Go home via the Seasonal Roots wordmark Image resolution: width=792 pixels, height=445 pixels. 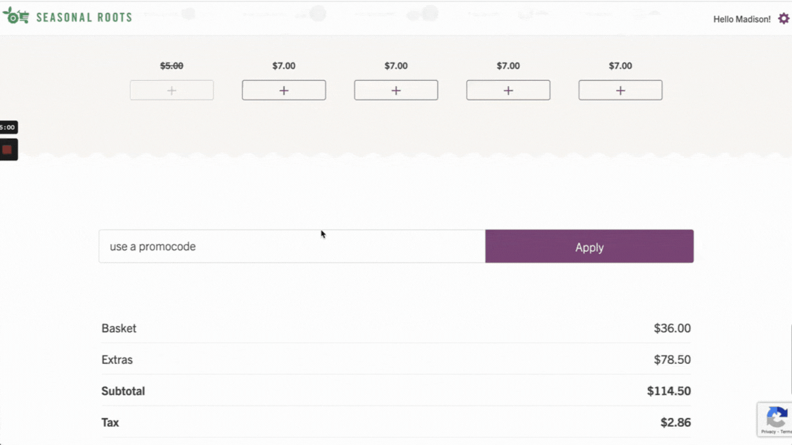point(84,18)
